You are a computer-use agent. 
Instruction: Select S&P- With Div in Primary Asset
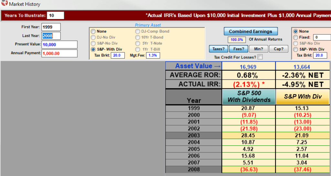click(x=93, y=49)
